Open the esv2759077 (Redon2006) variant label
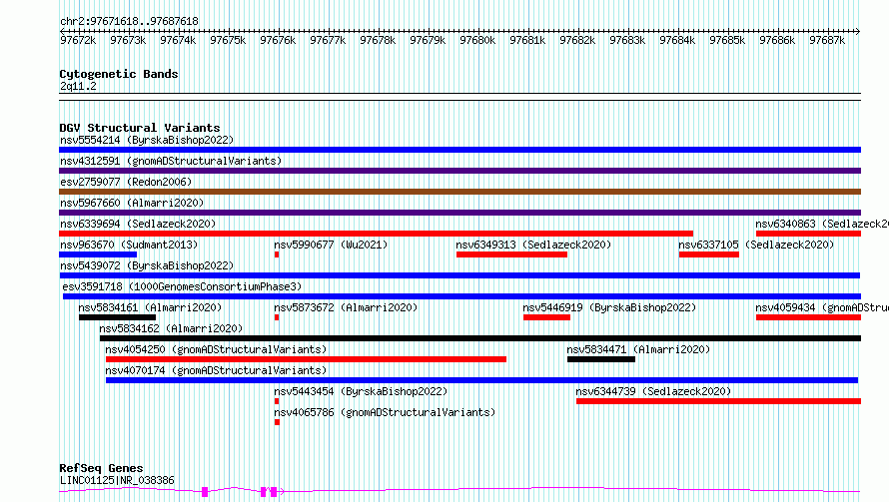This screenshot has width=889, height=502. click(x=126, y=182)
